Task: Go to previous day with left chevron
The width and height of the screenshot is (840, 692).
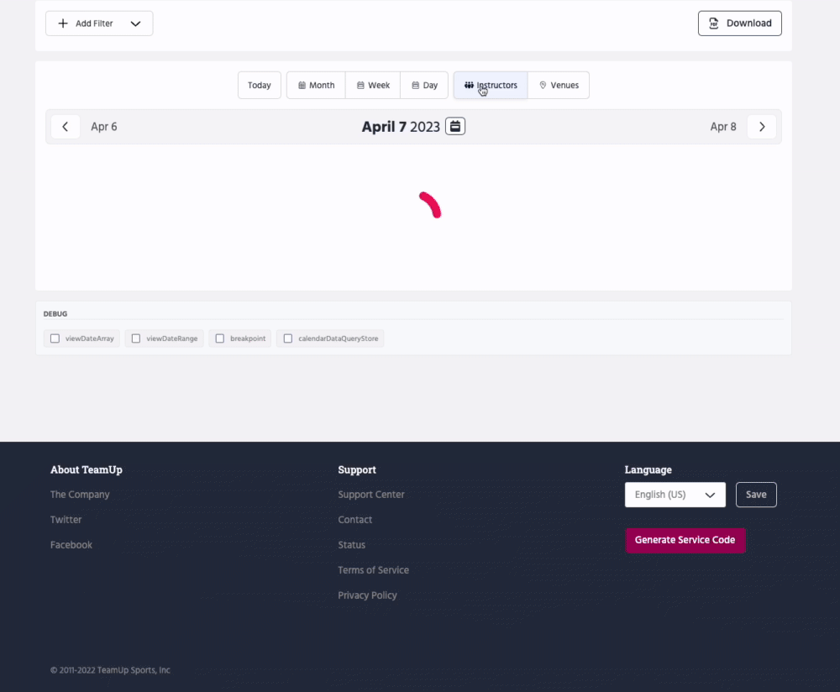Action: tap(66, 127)
